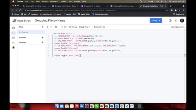Open the cPanel bookmark

click(x=57, y=14)
